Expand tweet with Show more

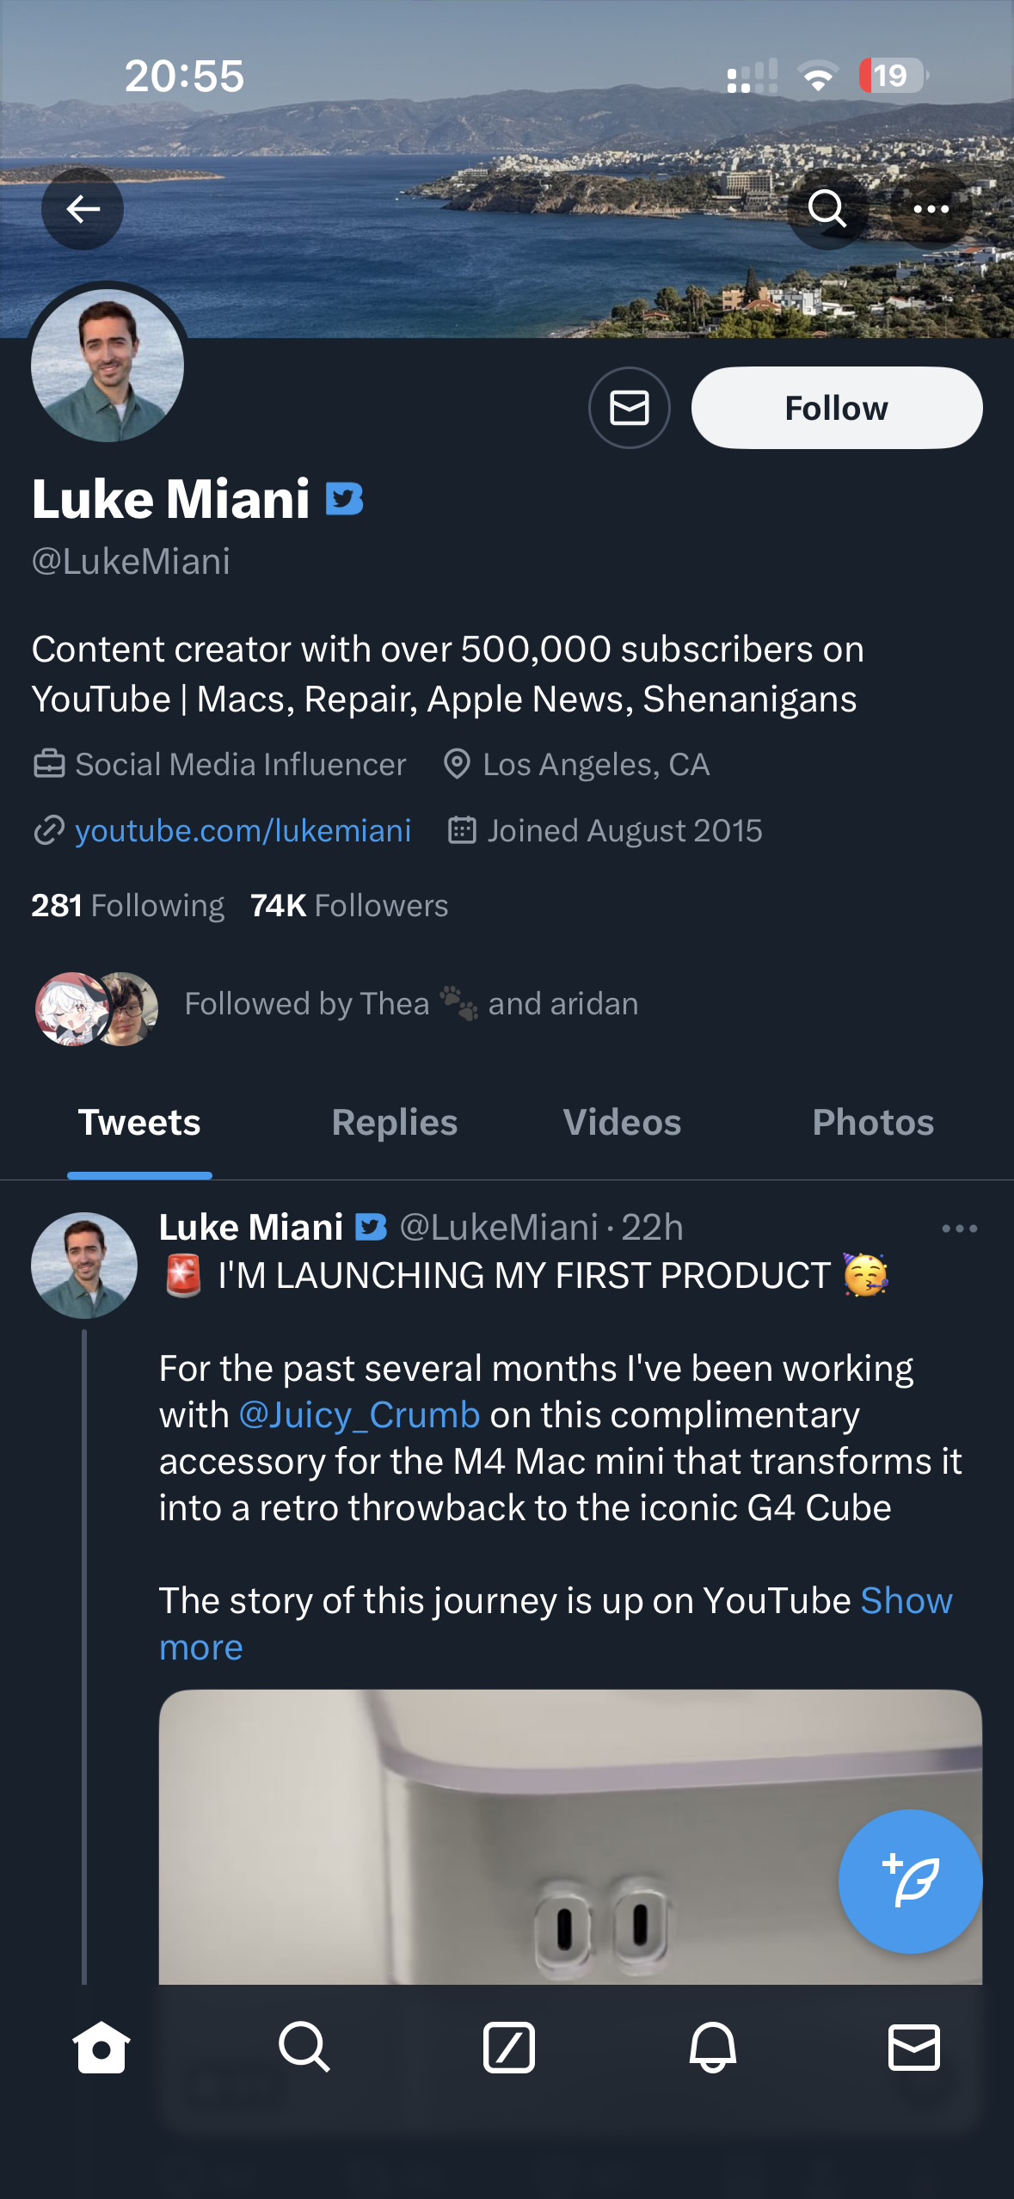906,1601
